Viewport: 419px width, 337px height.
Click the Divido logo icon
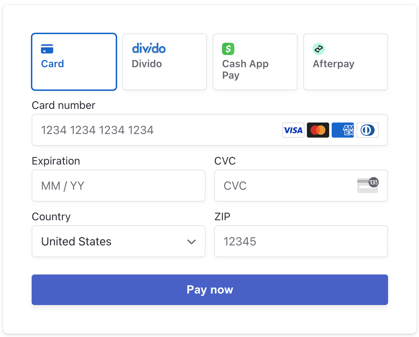click(x=148, y=49)
